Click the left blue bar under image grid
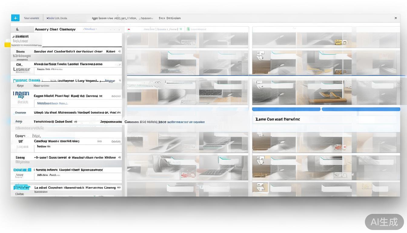Viewport: 407px width, 233px height. 286,109
